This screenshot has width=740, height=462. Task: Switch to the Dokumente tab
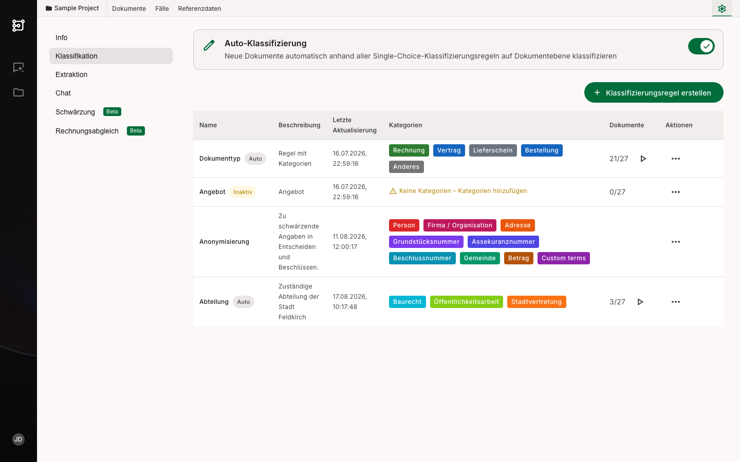[x=129, y=9]
